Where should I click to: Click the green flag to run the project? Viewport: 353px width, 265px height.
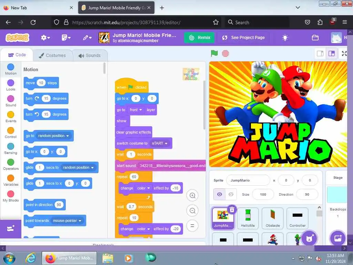click(x=214, y=53)
